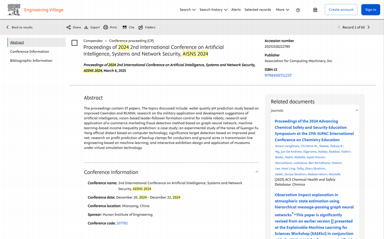Image resolution: width=384 pixels, height=239 pixels.
Task: Click the institution building icon
Action: point(315,10)
